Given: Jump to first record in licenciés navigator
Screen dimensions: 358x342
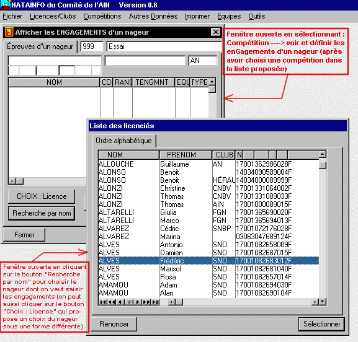Looking at the screenshot, I should (103, 302).
